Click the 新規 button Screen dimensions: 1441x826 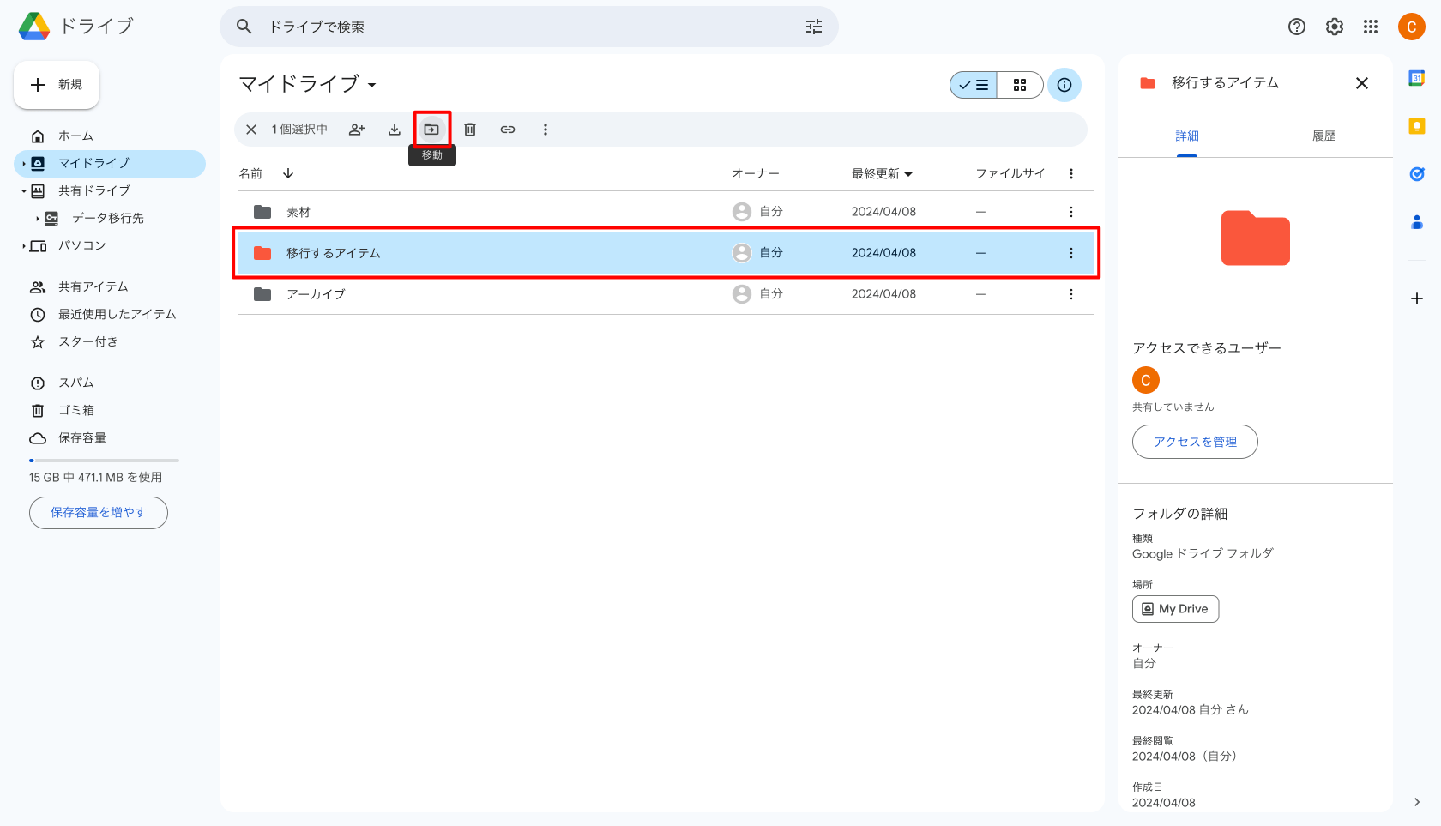(57, 85)
